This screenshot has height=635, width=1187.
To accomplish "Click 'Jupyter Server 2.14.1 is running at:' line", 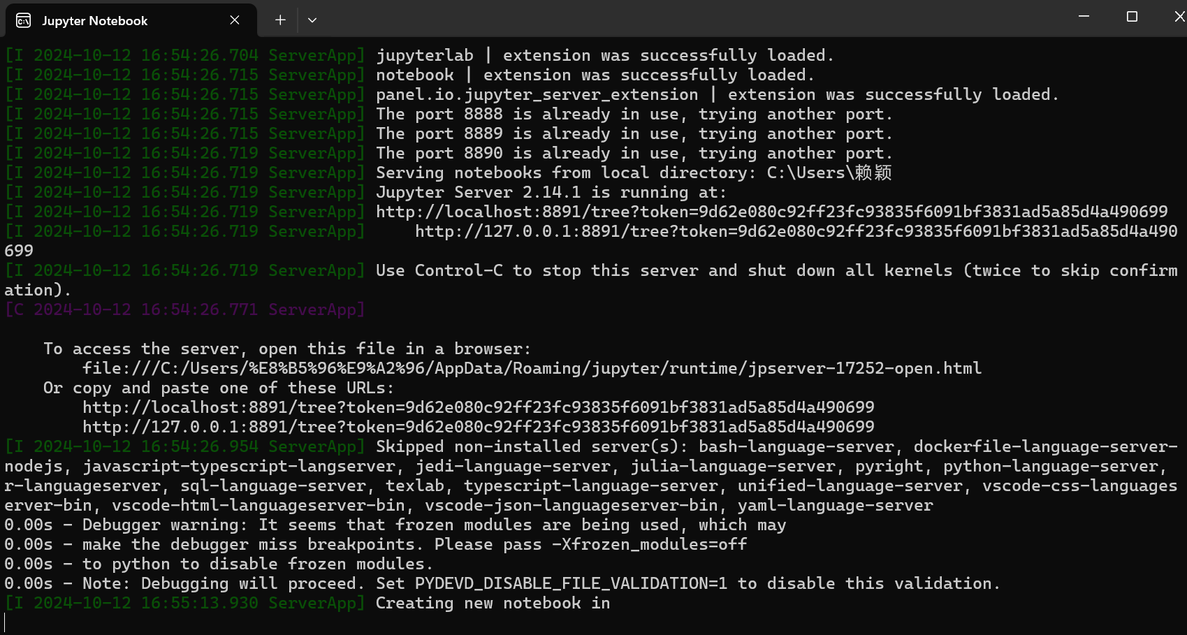I will click(551, 192).
